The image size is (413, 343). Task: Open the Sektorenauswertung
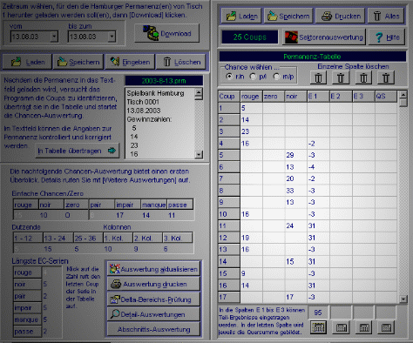[x=324, y=37]
